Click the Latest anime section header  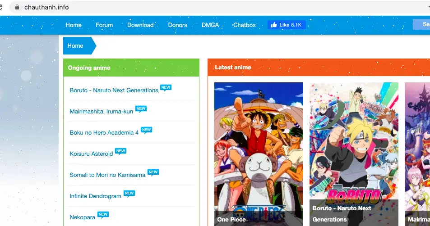point(319,68)
